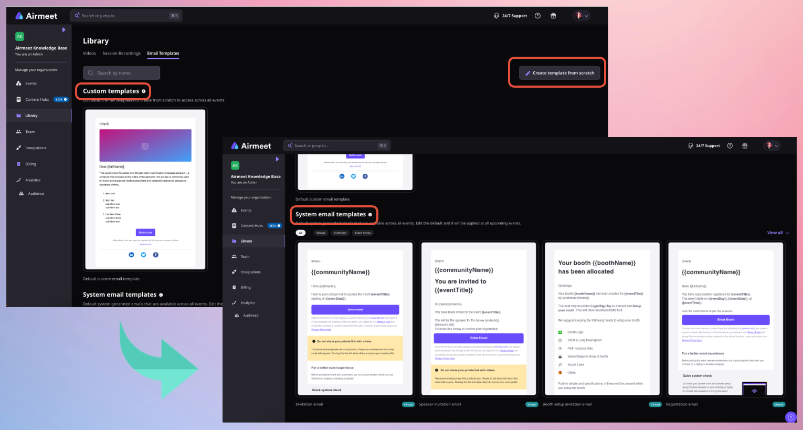The width and height of the screenshot is (803, 430).
Task: Click the AK organization avatar in back window
Action: point(19,36)
